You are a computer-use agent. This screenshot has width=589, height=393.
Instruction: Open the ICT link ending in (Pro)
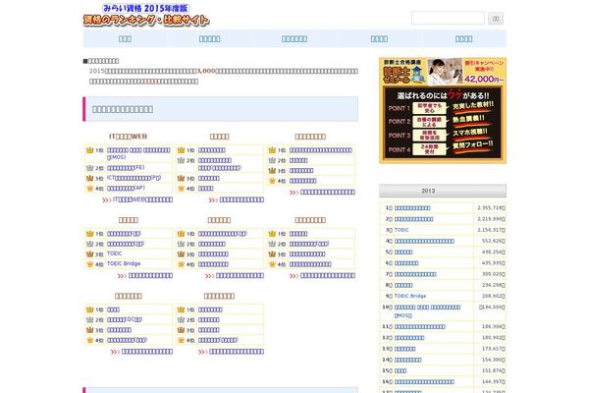[x=134, y=178]
